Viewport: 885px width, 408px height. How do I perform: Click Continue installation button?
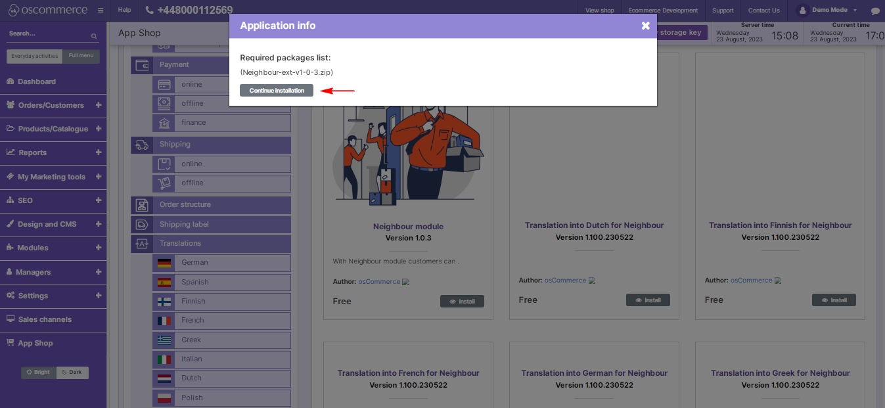pos(277,91)
